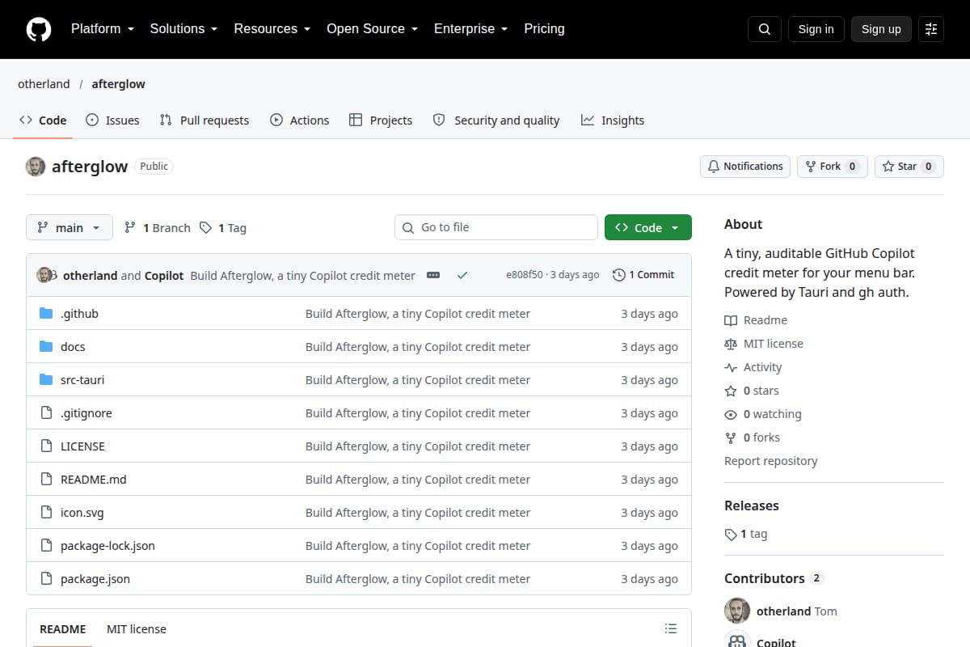Screen dimensions: 970x647
Task: Star the afterglow repository
Action: click(x=909, y=167)
